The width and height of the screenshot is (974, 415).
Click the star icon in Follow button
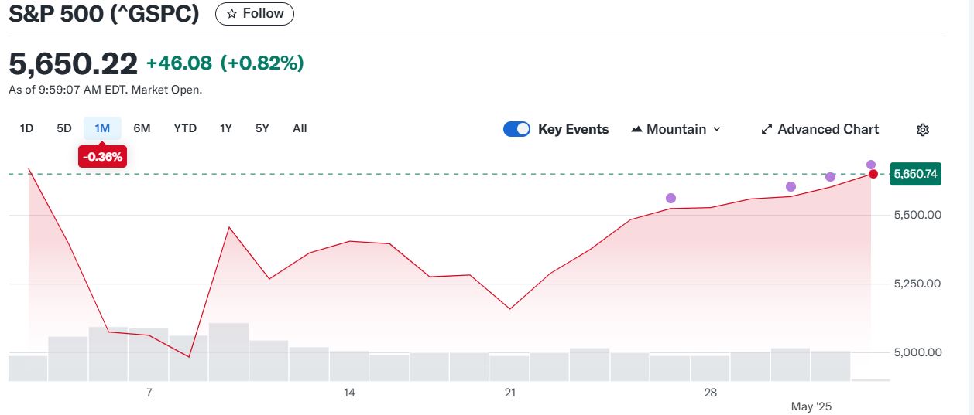(x=231, y=14)
